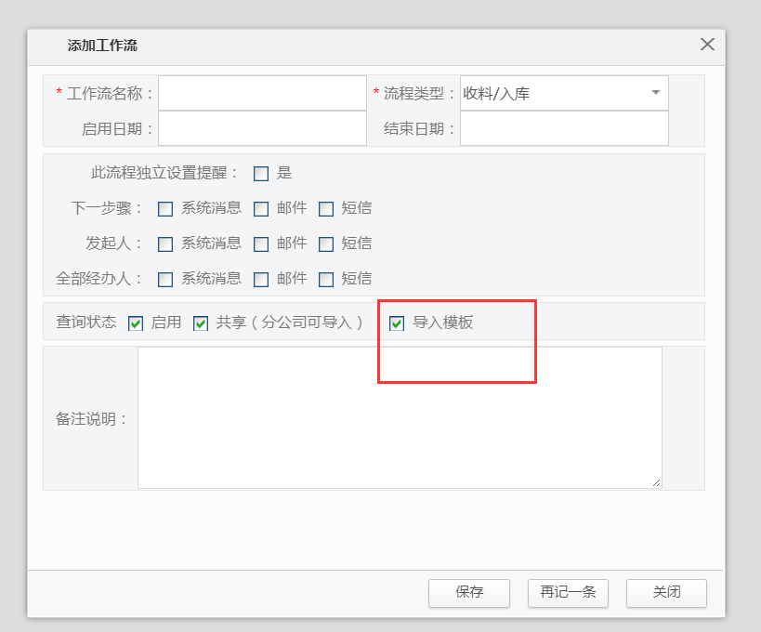The height and width of the screenshot is (632, 761).
Task: Click the 启用日期 date field
Action: tap(262, 128)
